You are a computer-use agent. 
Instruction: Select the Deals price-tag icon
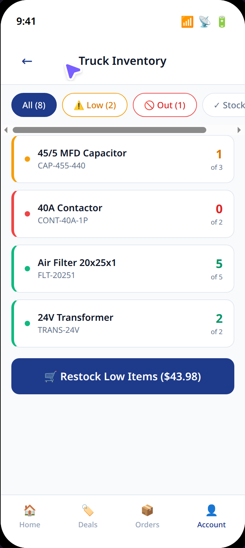pos(88,510)
